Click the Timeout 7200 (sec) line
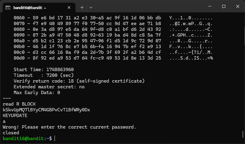 [44, 75]
